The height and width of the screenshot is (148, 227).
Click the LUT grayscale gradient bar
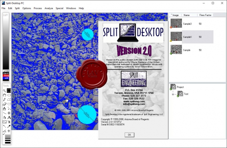6,43
